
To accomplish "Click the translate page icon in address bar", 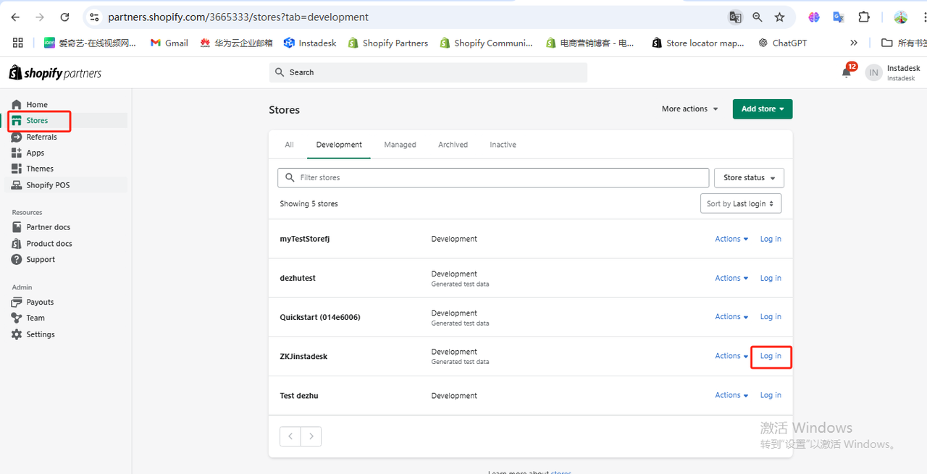I will pyautogui.click(x=735, y=17).
